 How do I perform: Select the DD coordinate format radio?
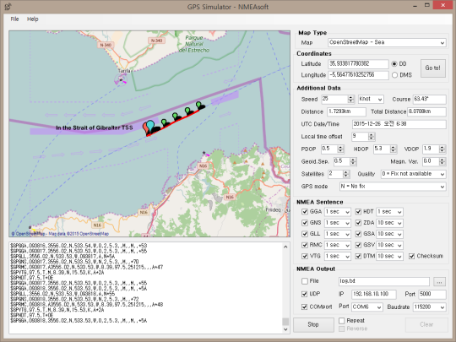click(x=394, y=64)
